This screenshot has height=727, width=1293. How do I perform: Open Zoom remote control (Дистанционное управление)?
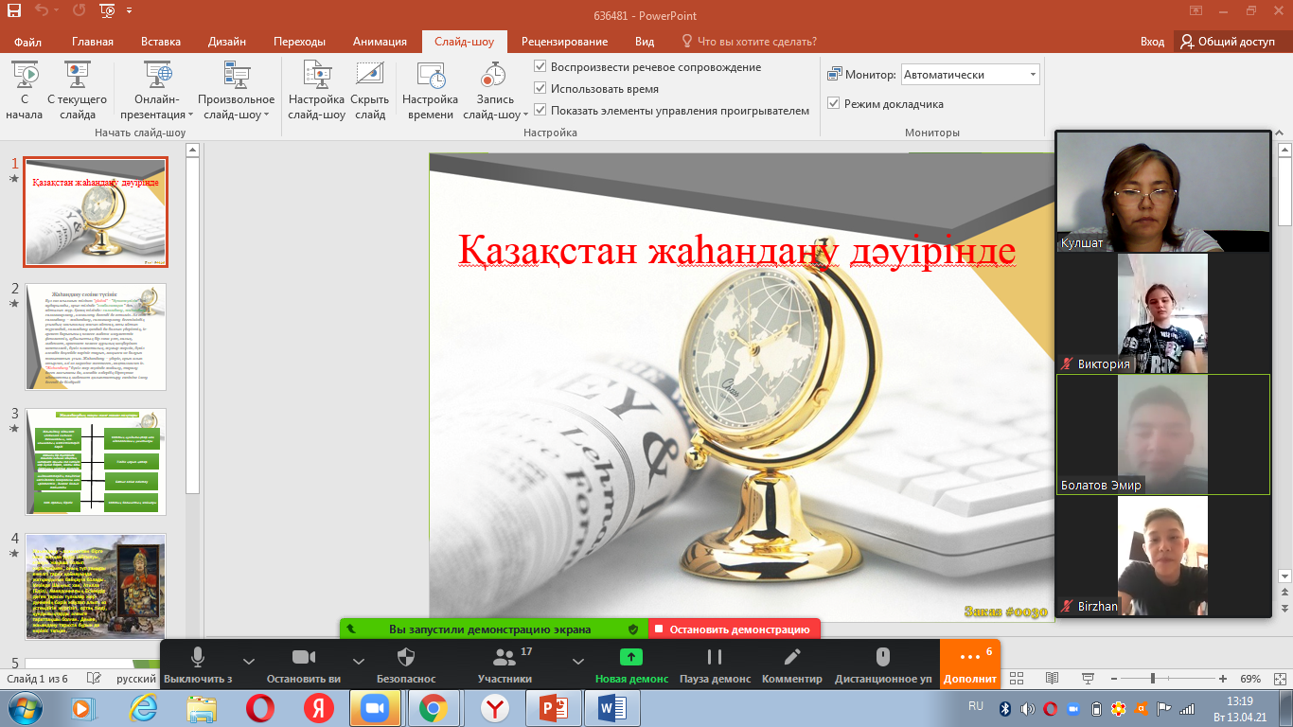pyautogui.click(x=882, y=664)
